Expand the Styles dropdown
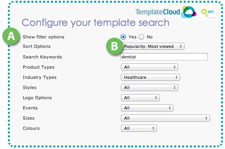 [x=150, y=87]
